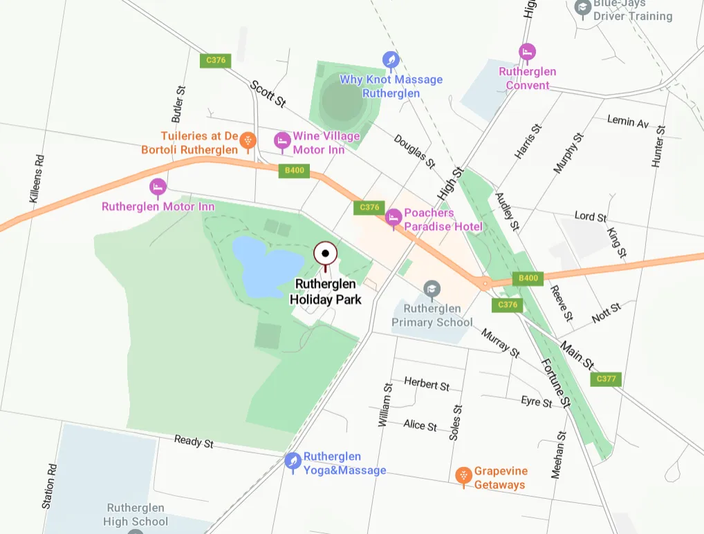Select the Rutherglen Primary School icon
This screenshot has height=534, width=704.
coord(432,289)
